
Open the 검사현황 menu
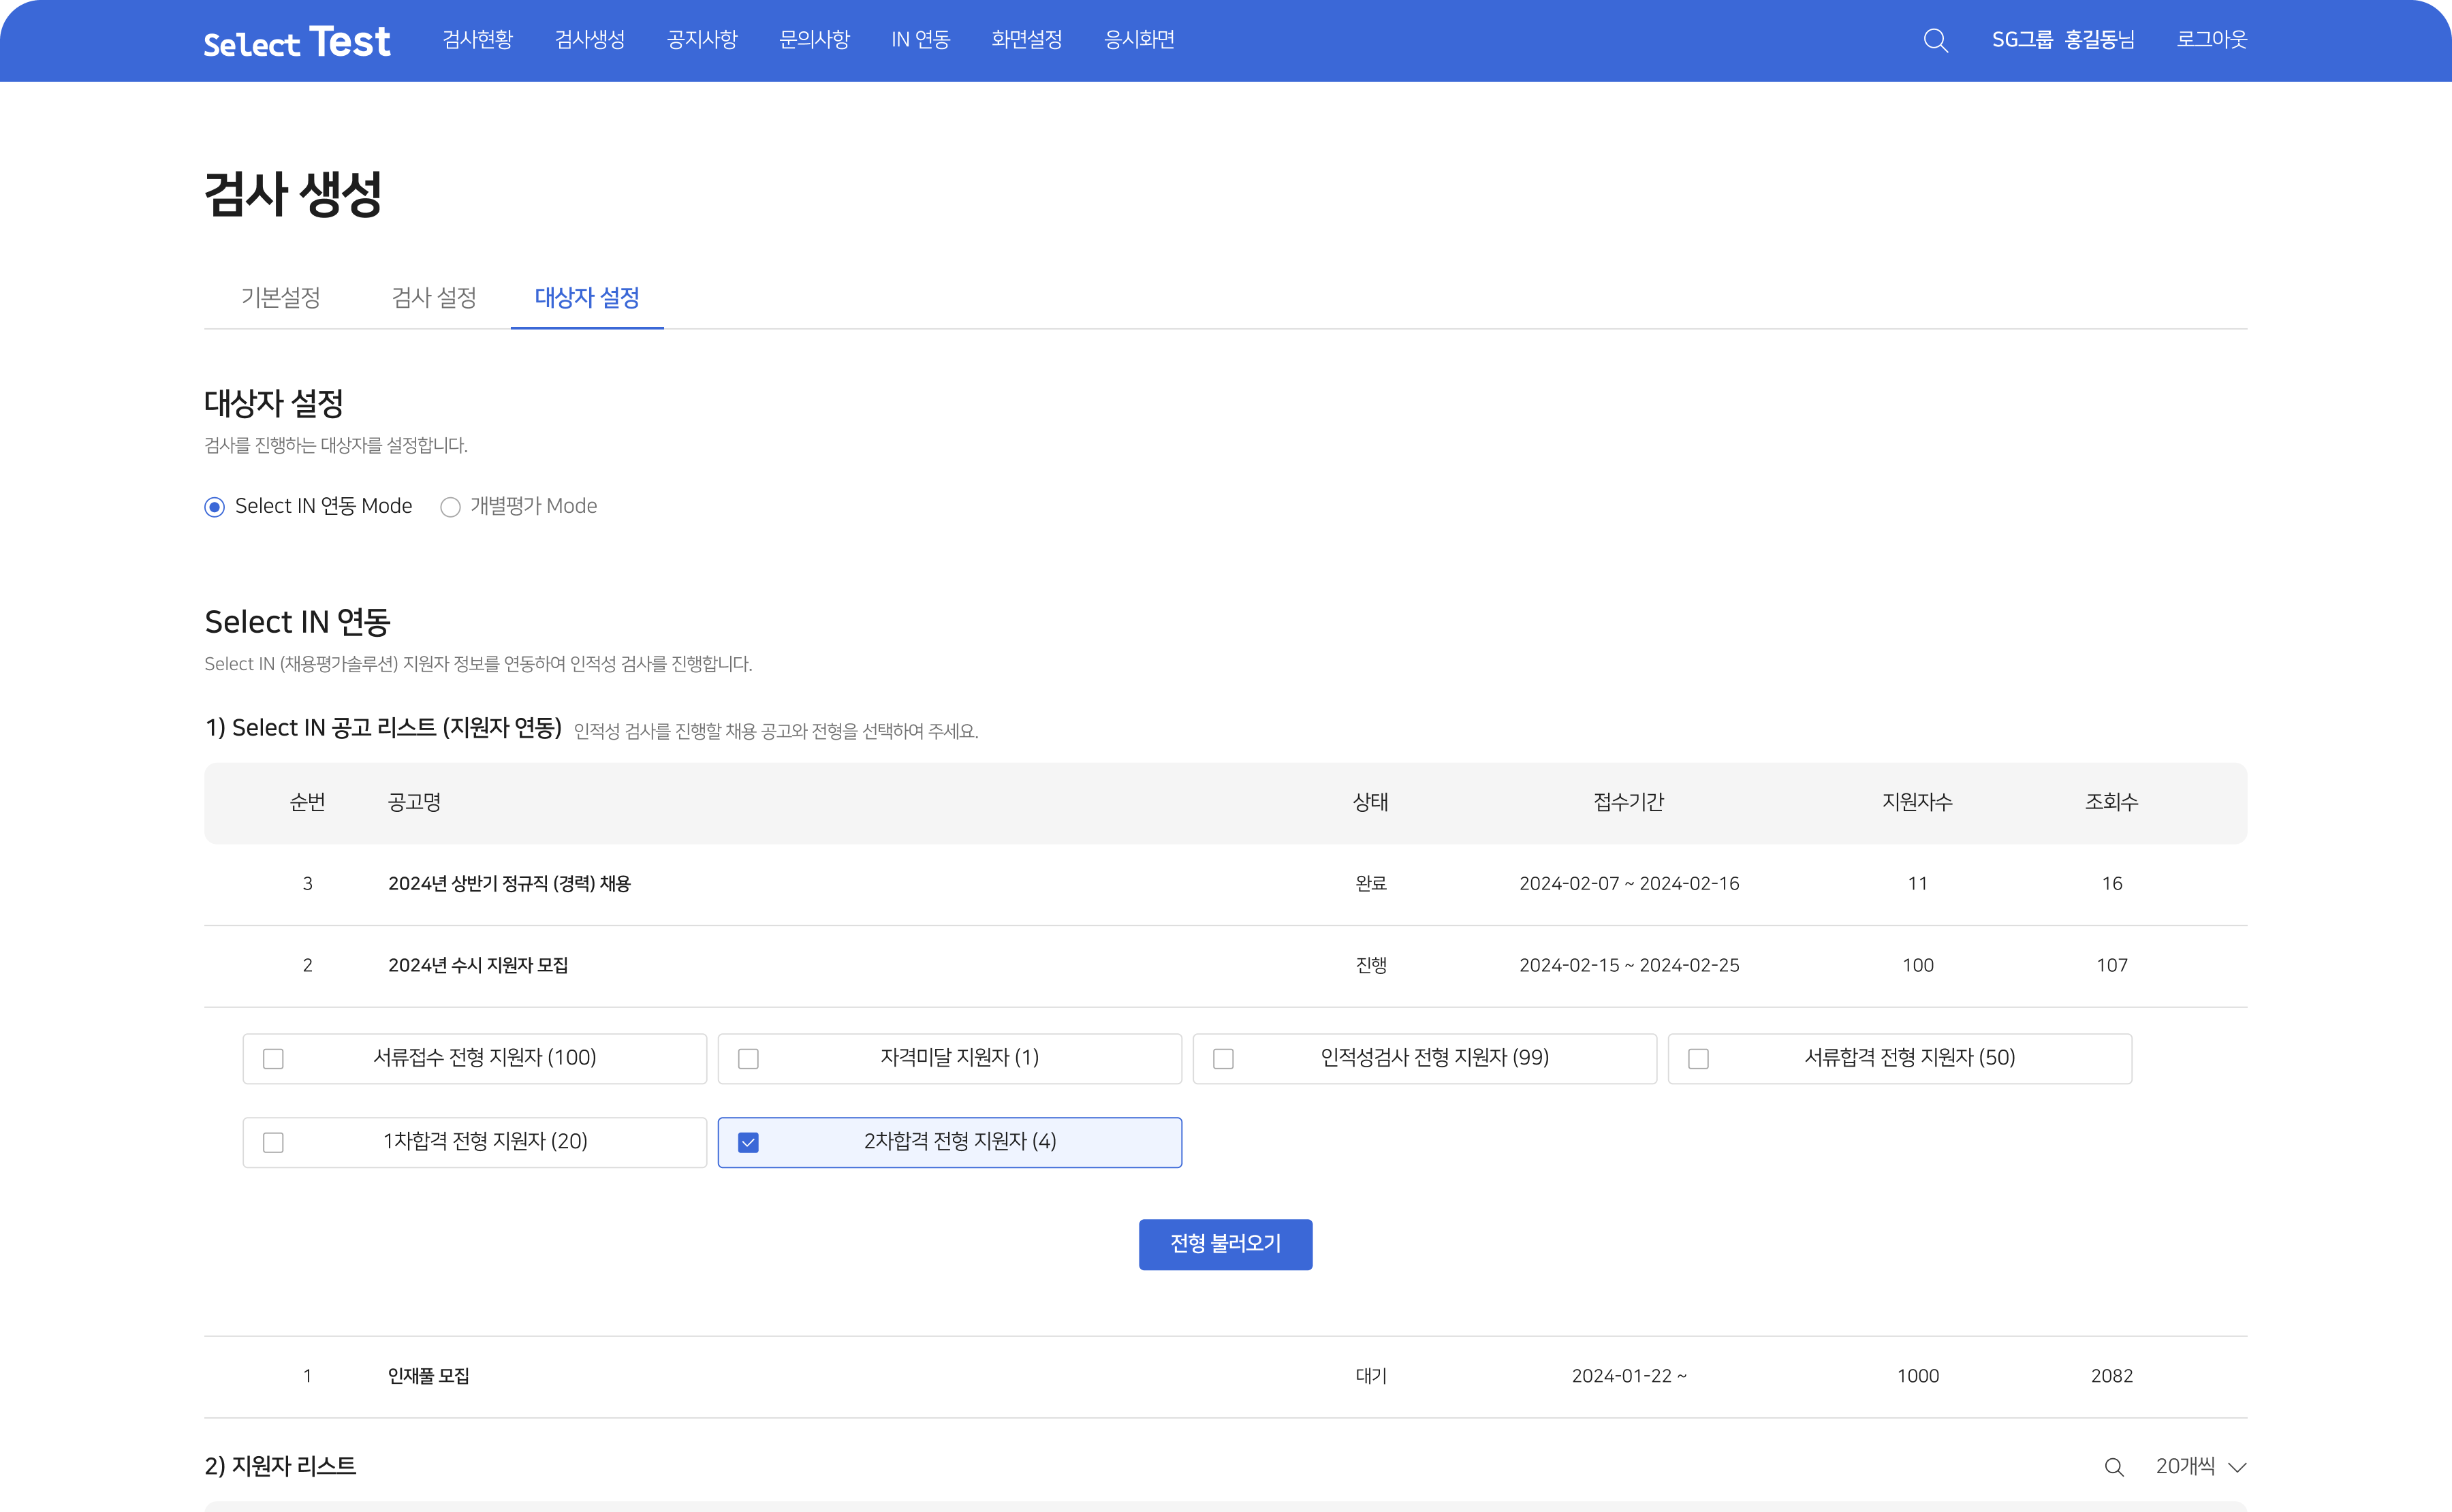pyautogui.click(x=478, y=40)
